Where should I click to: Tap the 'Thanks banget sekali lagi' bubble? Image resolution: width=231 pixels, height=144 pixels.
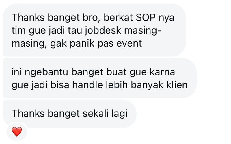click(70, 114)
